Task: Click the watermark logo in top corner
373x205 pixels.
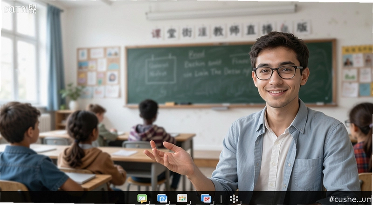Action: coord(20,9)
